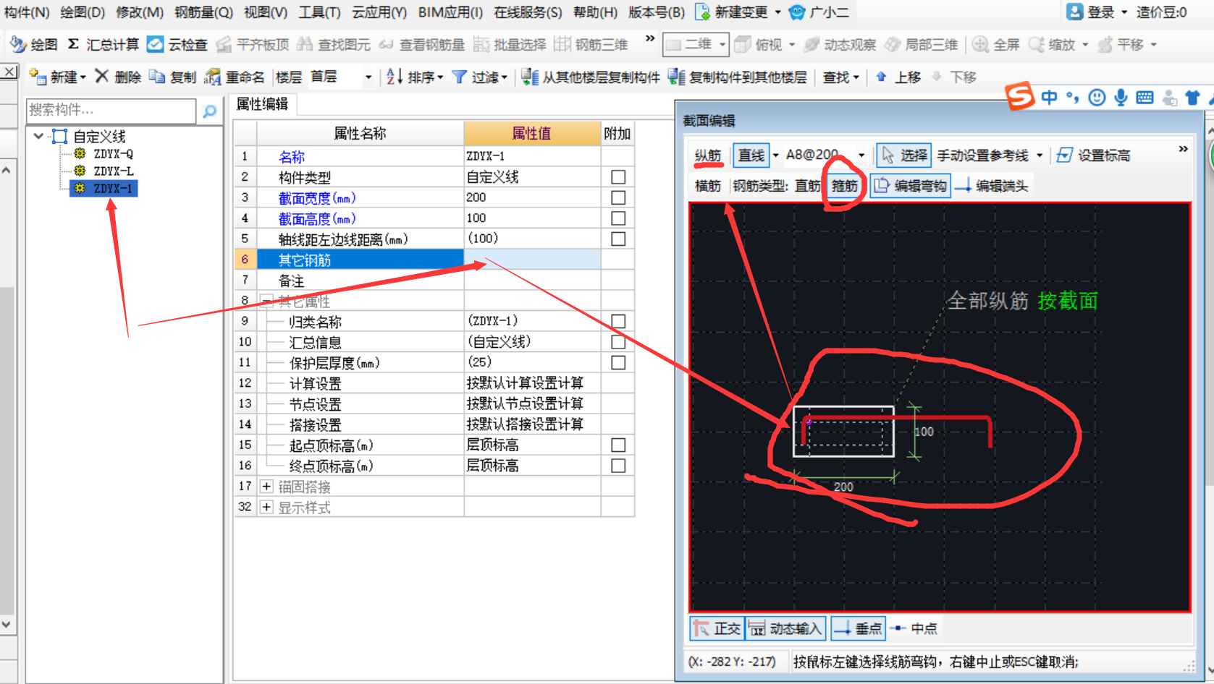1214x684 pixels.
Task: Select ZDYX-L in component tree
Action: (113, 171)
